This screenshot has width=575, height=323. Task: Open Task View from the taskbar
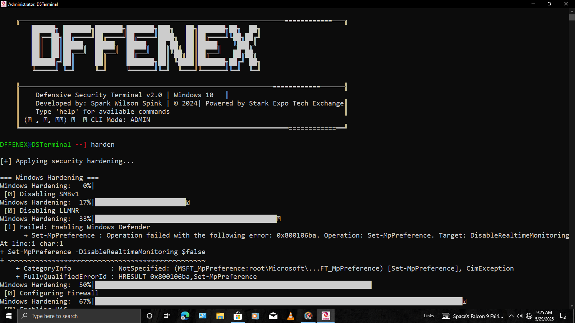167,316
